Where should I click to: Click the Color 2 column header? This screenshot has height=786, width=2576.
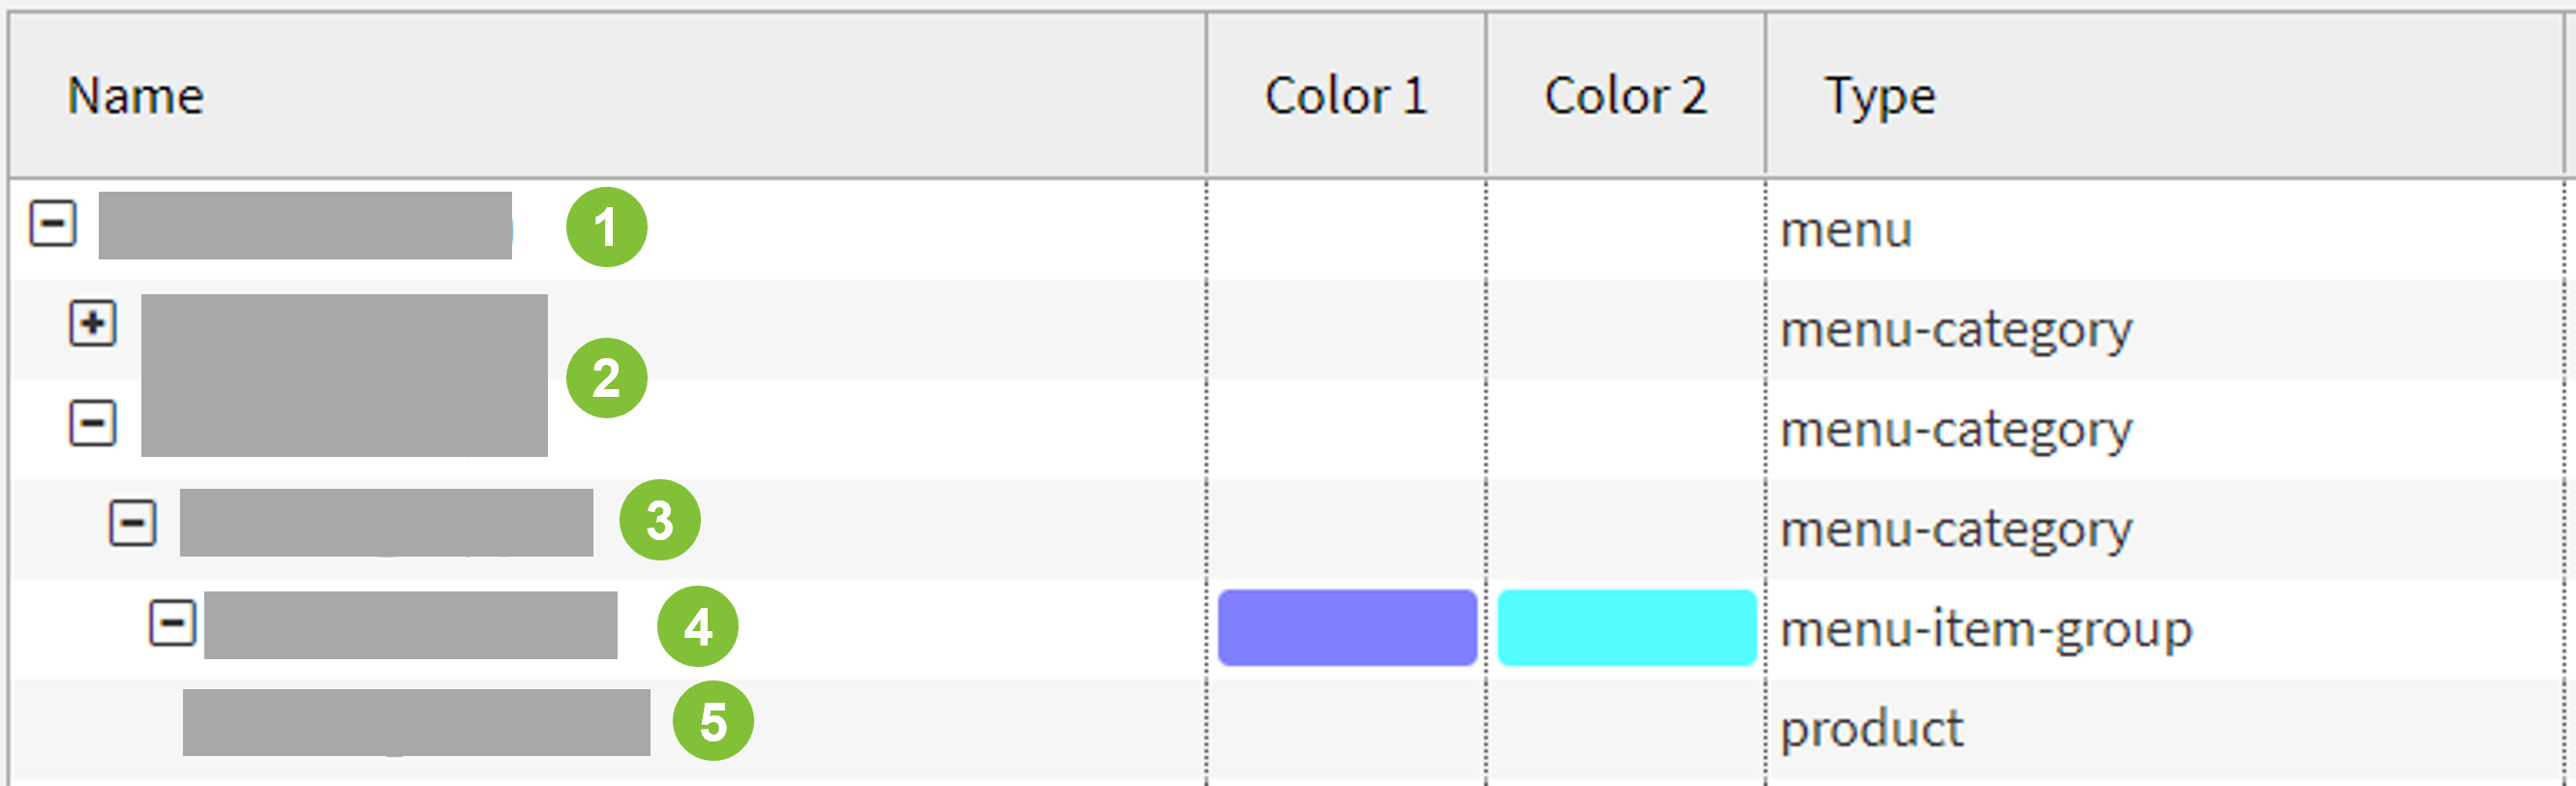(1627, 96)
